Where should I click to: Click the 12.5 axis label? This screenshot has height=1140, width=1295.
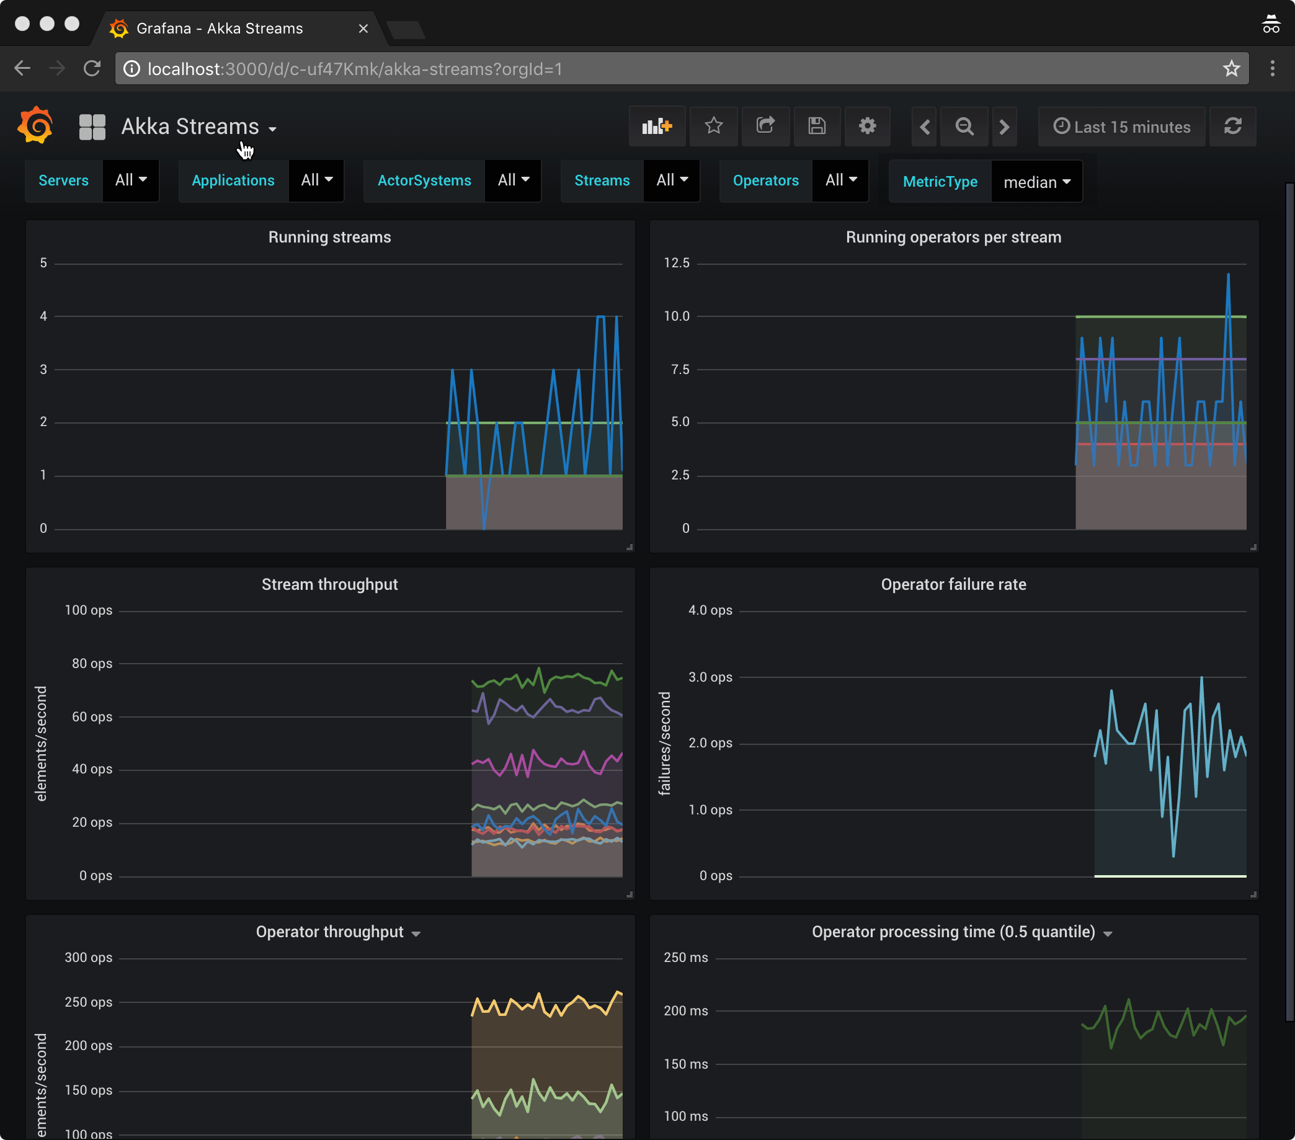pos(677,263)
